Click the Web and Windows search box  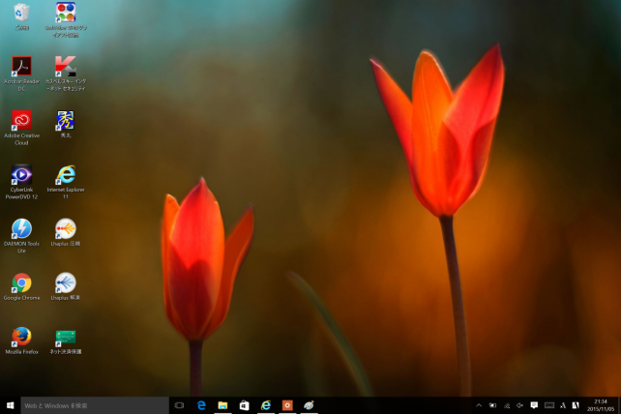95,405
